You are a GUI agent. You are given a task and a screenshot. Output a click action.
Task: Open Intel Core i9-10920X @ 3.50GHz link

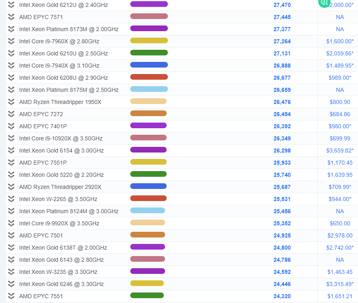click(61, 138)
